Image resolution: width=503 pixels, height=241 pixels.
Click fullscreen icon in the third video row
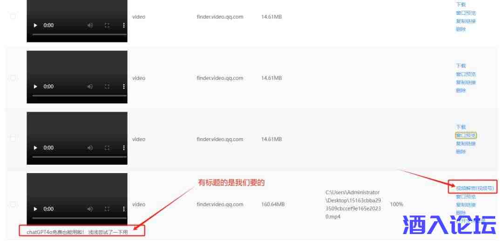click(107, 148)
